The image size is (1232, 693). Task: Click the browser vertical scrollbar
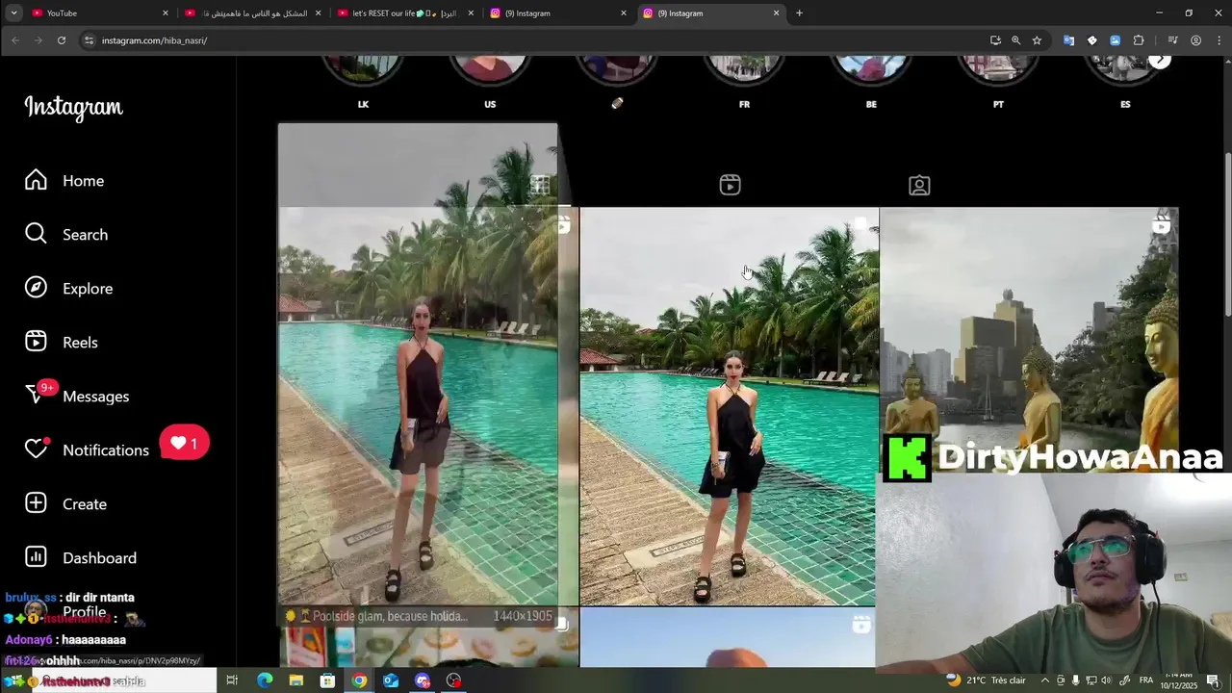(x=1226, y=234)
